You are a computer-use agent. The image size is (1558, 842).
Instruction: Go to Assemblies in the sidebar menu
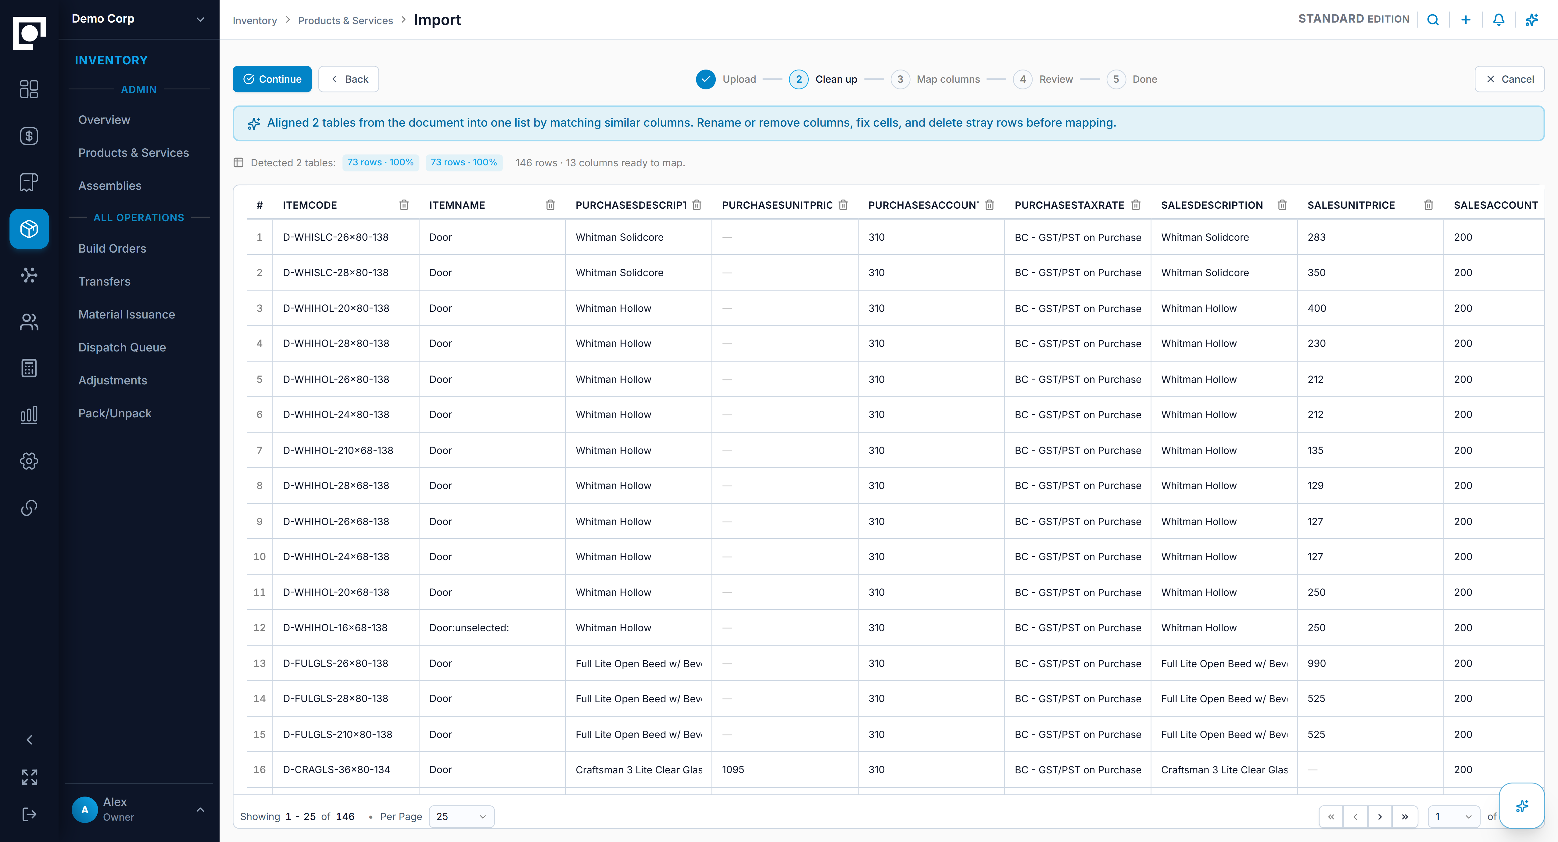(x=110, y=186)
